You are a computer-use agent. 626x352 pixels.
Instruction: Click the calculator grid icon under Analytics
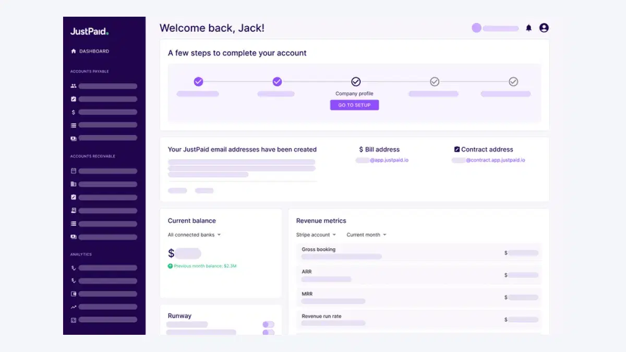point(74,320)
